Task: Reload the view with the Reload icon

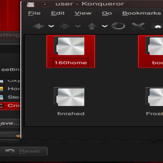Action: pyautogui.click(x=118, y=26)
